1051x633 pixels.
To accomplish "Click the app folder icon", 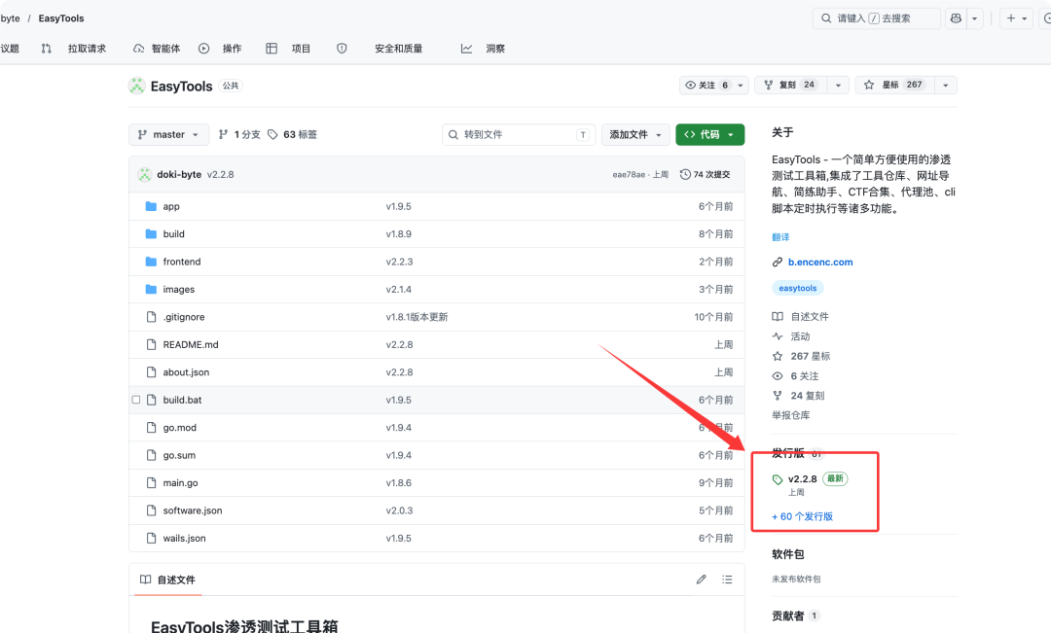I will point(151,206).
